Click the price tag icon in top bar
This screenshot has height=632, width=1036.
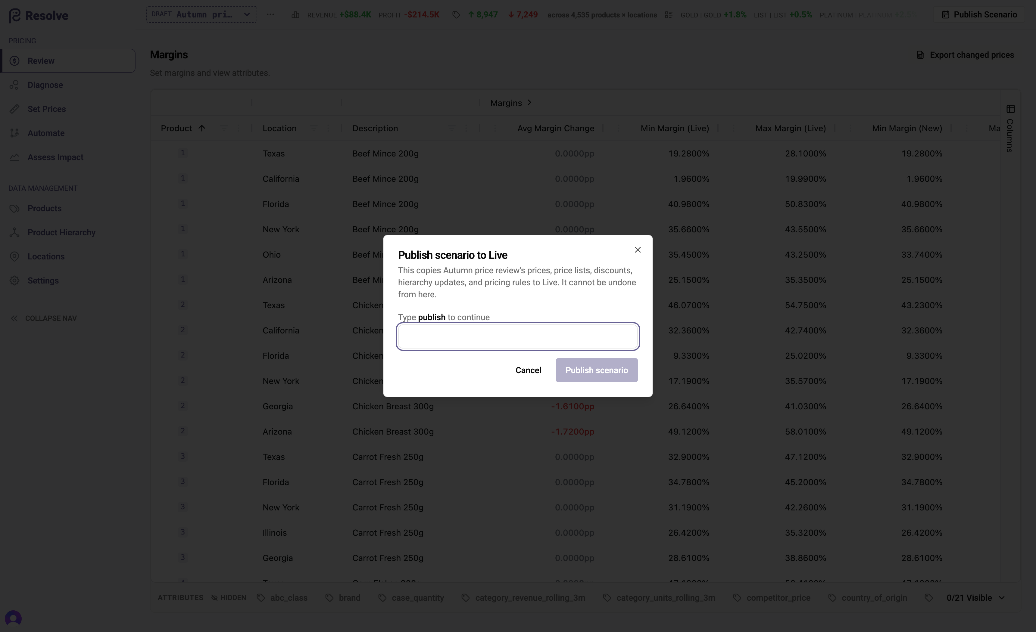456,15
